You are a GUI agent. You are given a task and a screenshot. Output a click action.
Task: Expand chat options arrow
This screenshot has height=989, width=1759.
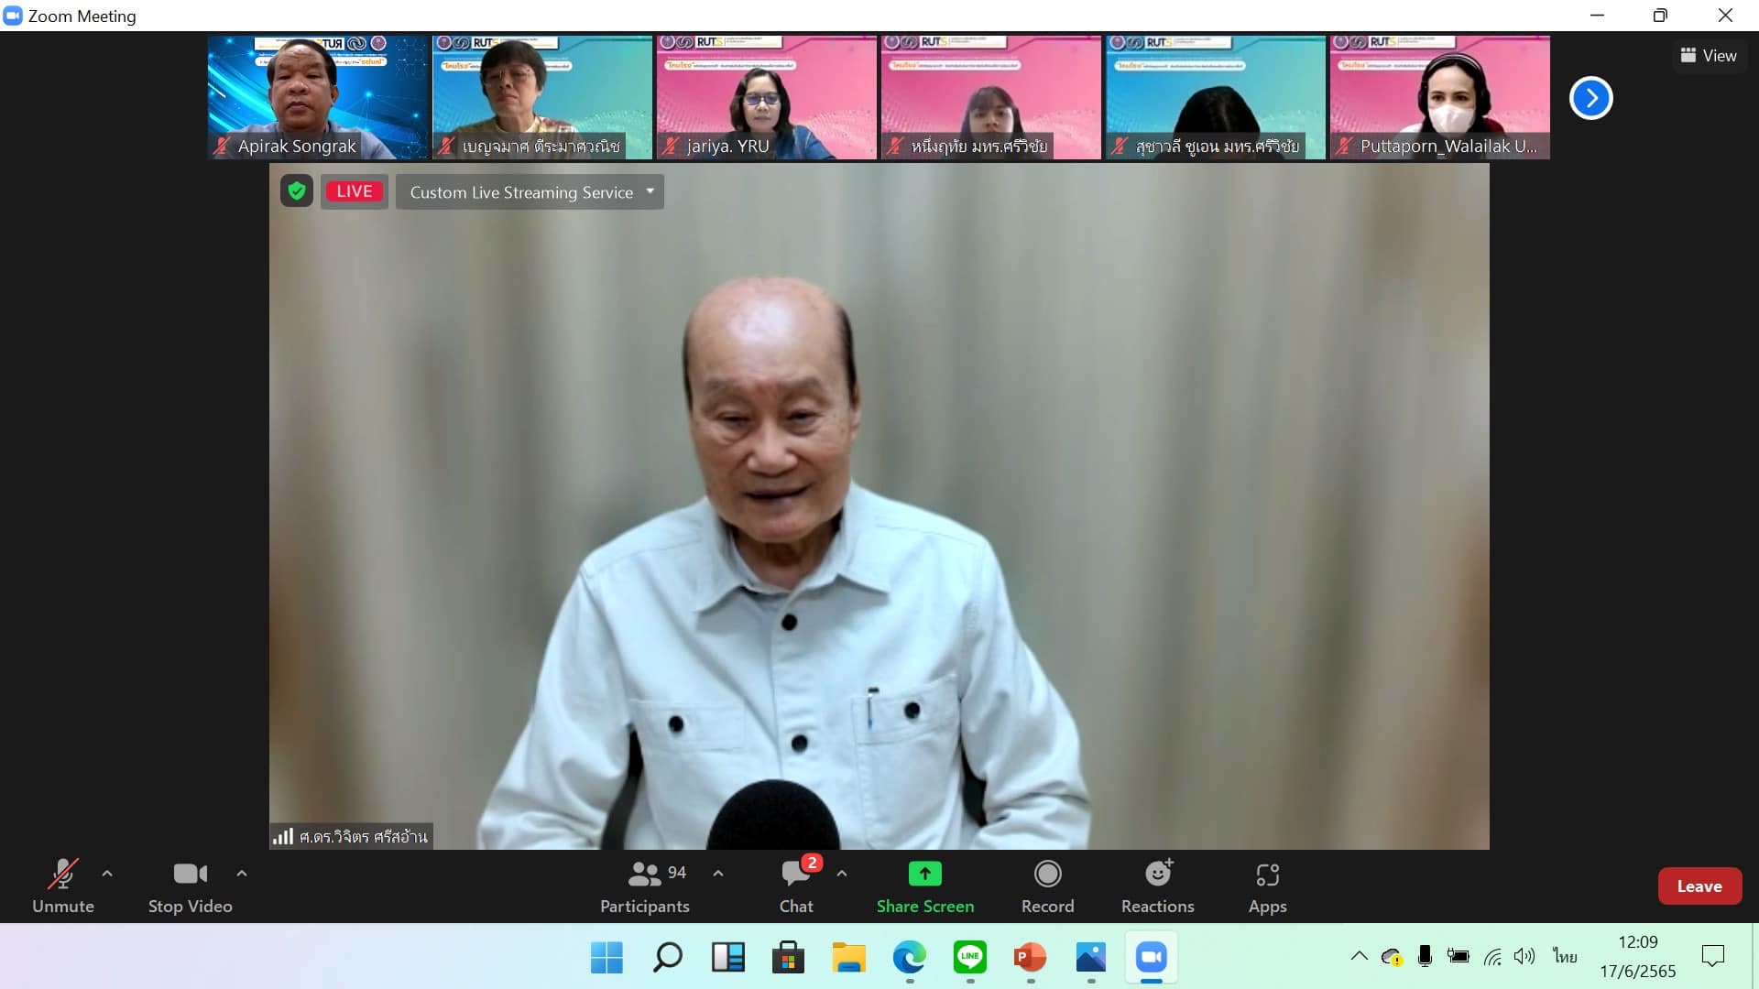[x=842, y=874]
